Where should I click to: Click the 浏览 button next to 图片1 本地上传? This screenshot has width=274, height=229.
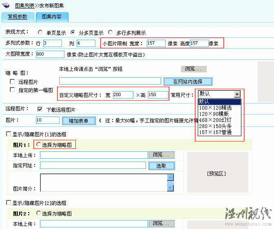tap(163, 155)
